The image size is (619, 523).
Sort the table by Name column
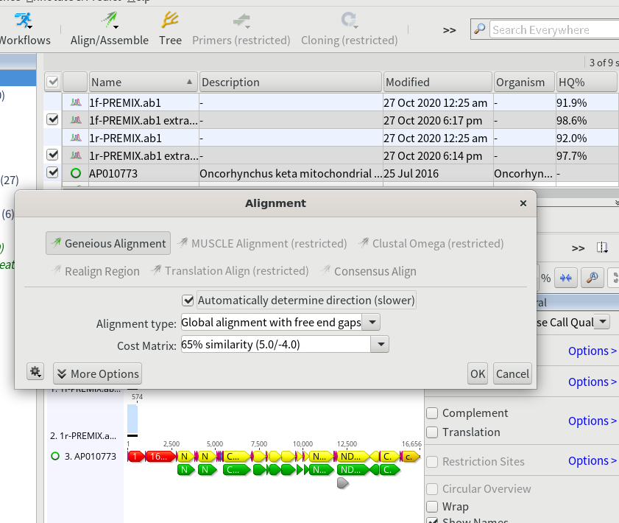[x=144, y=83]
